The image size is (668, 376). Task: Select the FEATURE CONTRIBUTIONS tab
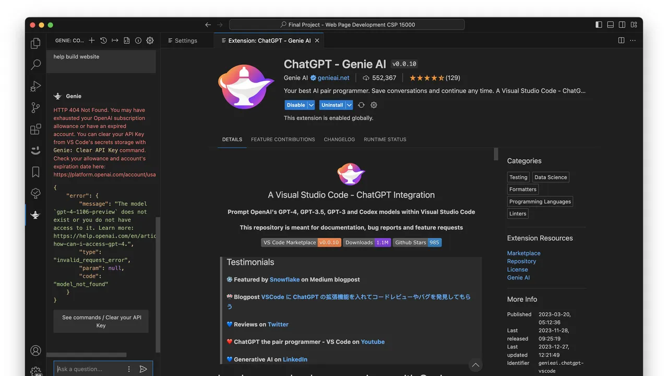coord(283,139)
